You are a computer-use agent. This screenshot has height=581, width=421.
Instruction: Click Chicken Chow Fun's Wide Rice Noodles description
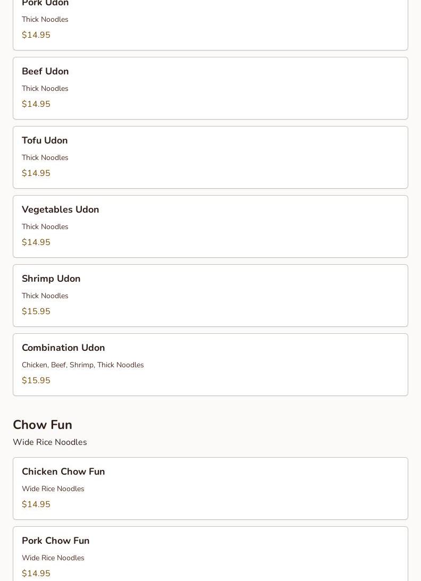pyautogui.click(x=53, y=489)
